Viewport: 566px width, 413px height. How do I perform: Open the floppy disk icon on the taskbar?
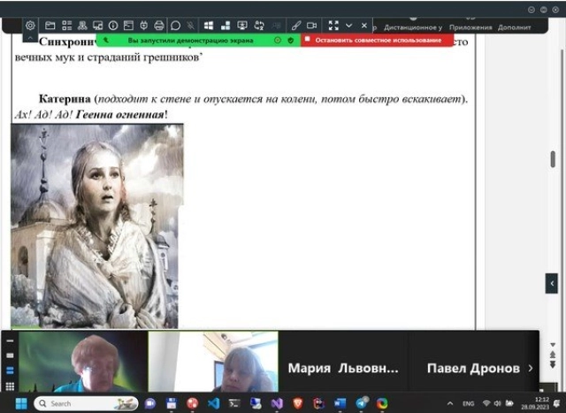click(171, 403)
